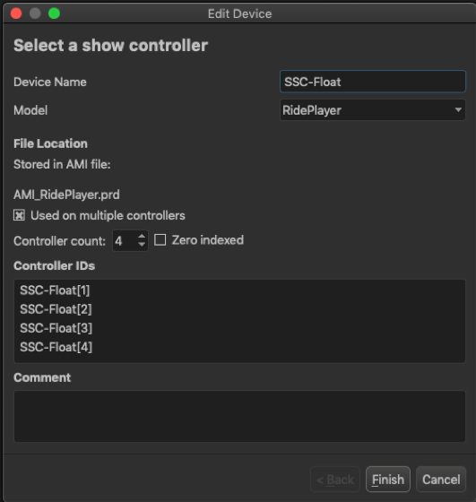Open the Model dropdown showing RidePlayer
This screenshot has width=476, height=502.
coord(373,110)
